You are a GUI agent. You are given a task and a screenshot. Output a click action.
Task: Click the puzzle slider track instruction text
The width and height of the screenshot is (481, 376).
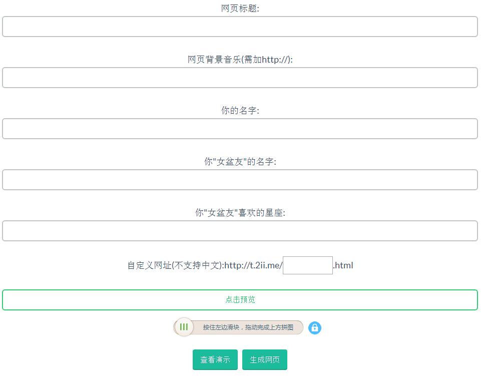[248, 327]
